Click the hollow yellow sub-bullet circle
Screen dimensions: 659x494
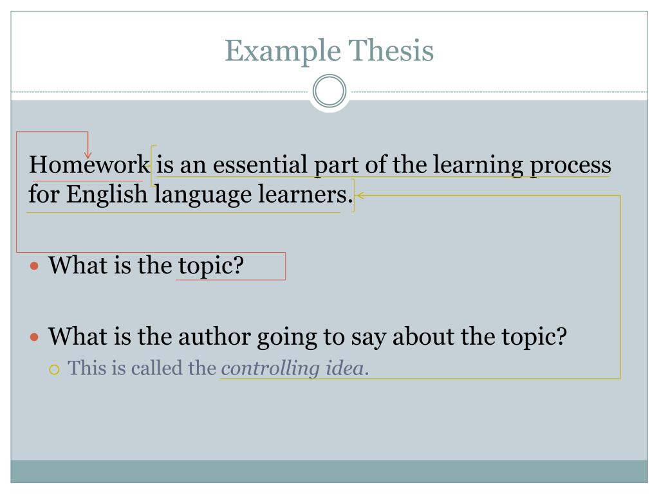(x=54, y=370)
